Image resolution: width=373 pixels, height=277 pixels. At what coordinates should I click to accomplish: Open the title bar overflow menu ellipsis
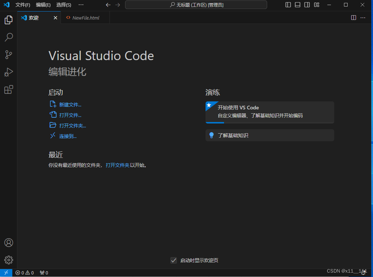pos(81,5)
